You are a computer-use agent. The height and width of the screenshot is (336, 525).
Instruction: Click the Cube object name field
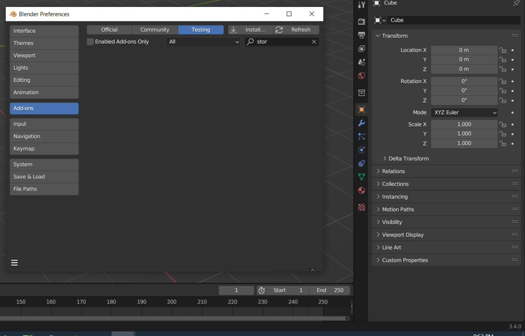(x=454, y=20)
